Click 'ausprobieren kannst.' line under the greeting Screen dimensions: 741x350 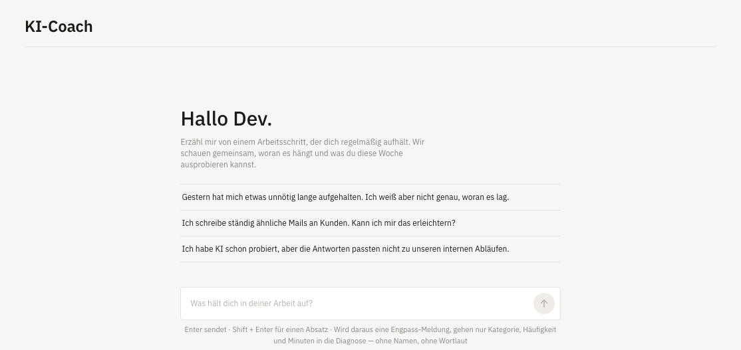[218, 165]
